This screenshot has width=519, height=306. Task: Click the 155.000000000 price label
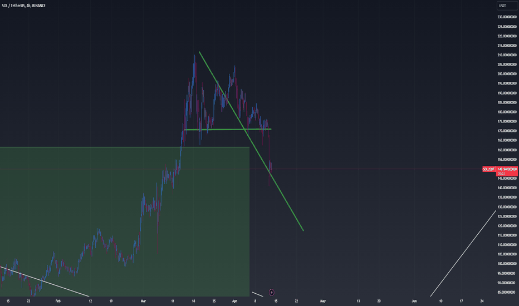[x=507, y=160]
